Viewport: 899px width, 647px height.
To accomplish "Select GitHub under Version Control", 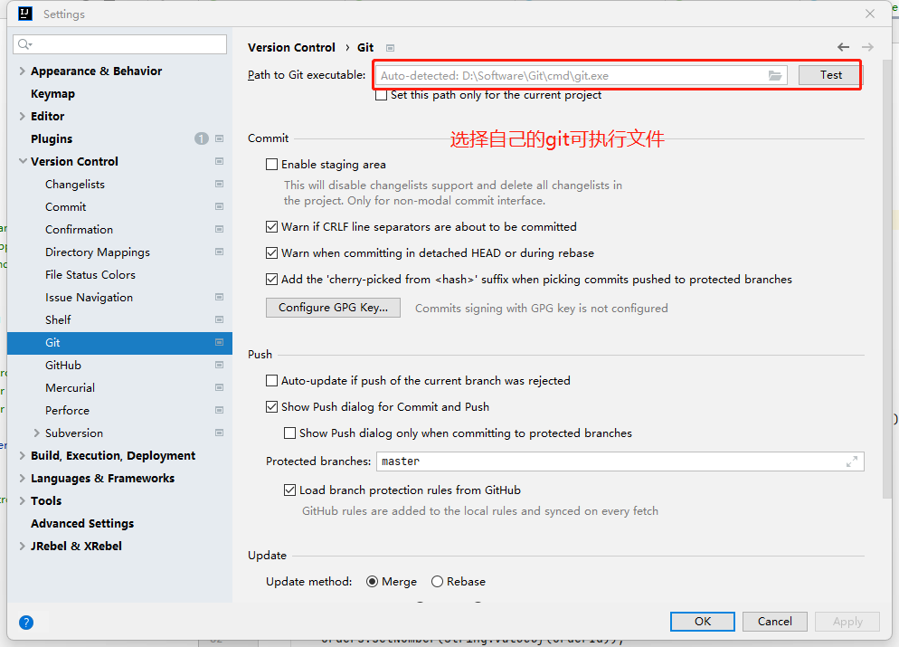I will coord(63,366).
